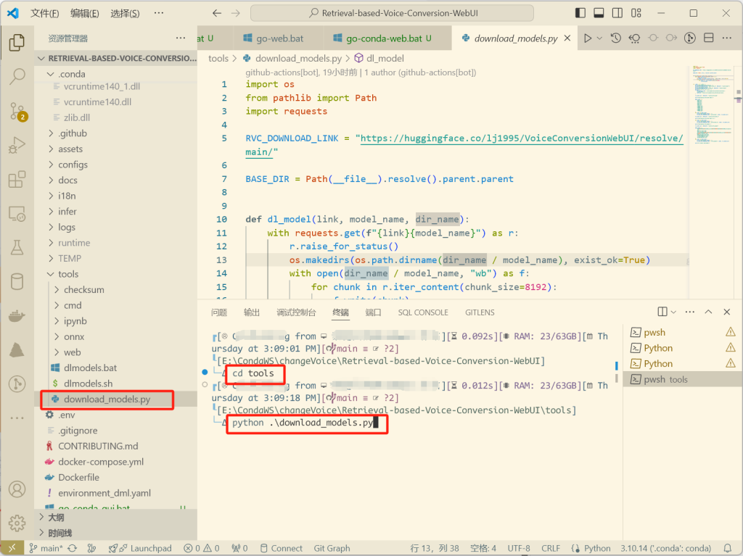Open the Remote Explorer view
This screenshot has height=556, width=743.
click(x=17, y=214)
